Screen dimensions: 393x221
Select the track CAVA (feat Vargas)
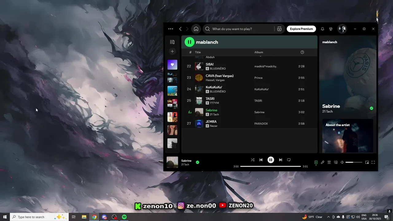[x=220, y=76]
